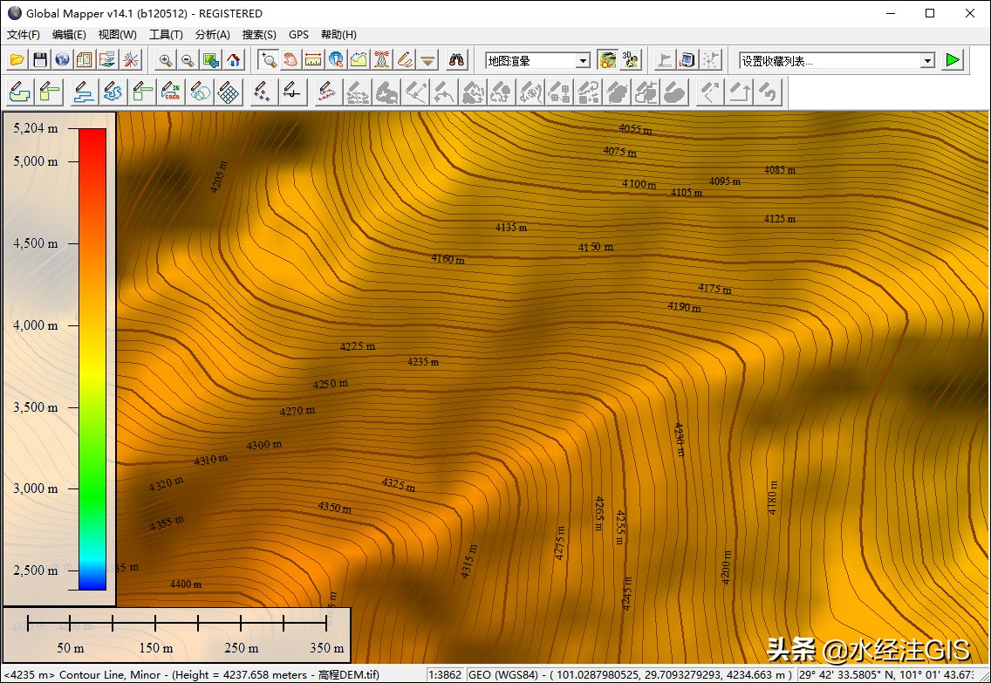This screenshot has height=683, width=991.
Task: Open the 分析(A) menu
Action: (x=212, y=35)
